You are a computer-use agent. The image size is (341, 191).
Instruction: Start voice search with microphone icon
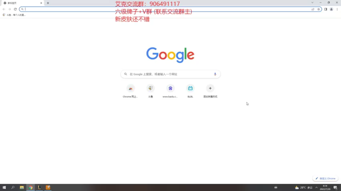tap(215, 74)
